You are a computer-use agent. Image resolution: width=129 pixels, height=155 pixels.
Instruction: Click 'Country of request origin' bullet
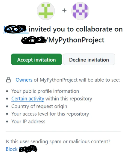click(39, 106)
